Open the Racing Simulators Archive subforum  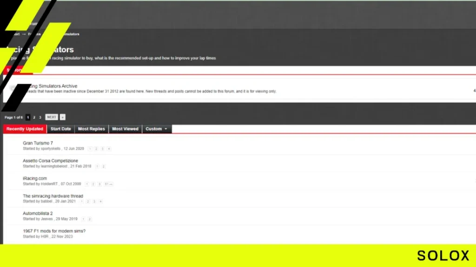[x=53, y=86]
